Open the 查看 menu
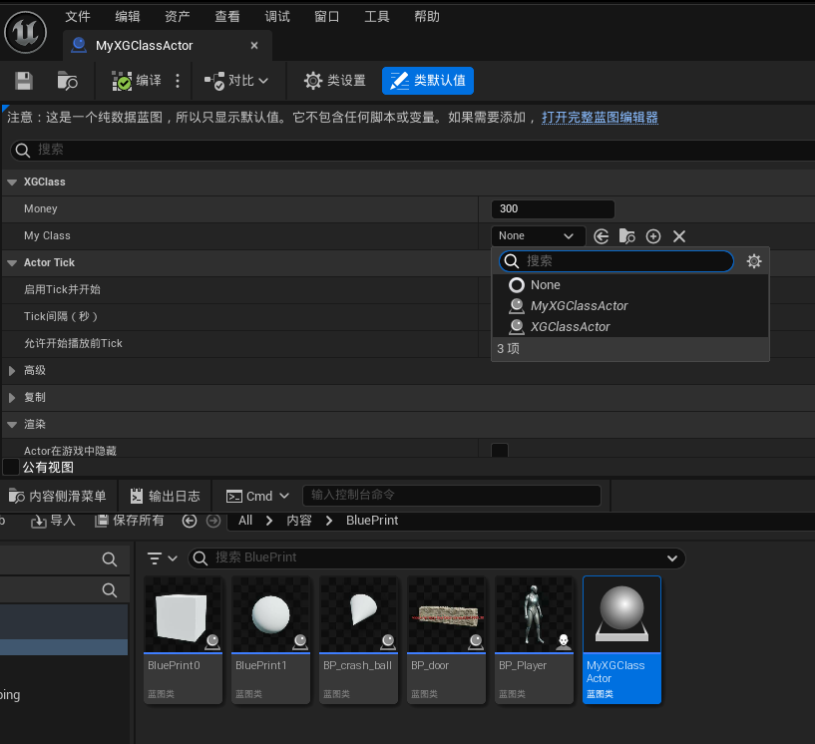The image size is (815, 744). (x=227, y=17)
